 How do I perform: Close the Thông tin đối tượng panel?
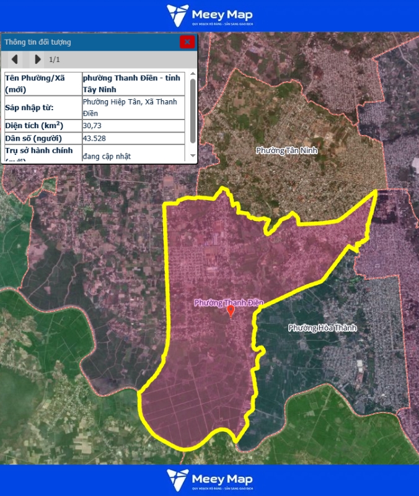tap(187, 42)
